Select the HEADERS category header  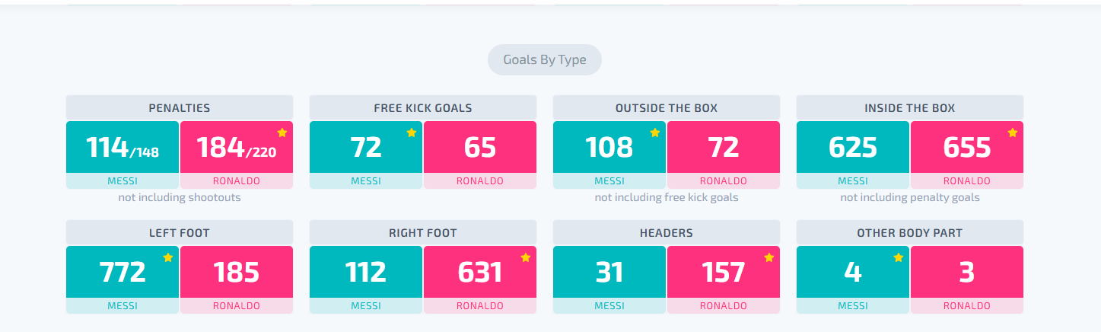coord(667,232)
